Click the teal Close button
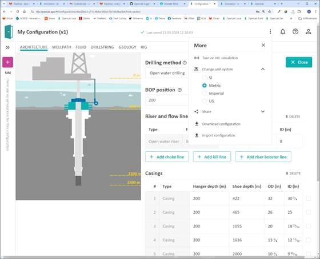This screenshot has height=259, width=320. pyautogui.click(x=299, y=62)
